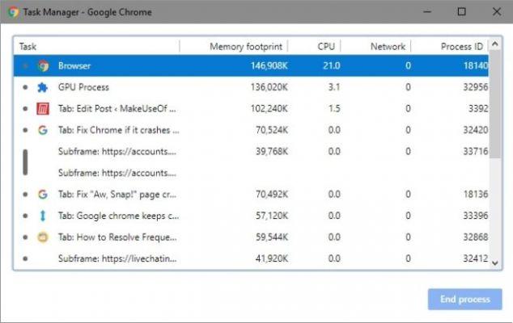Click process ID 32868
This screenshot has height=323, width=513.
pos(476,237)
